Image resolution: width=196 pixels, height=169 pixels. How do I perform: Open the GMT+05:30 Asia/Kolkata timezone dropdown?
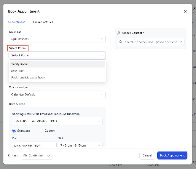point(57,121)
